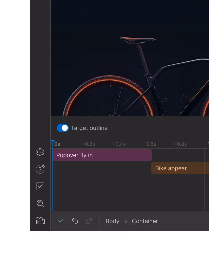This screenshot has height=279, width=209.
Task: Click the bike saddle in the canvas preview
Action: click(137, 39)
